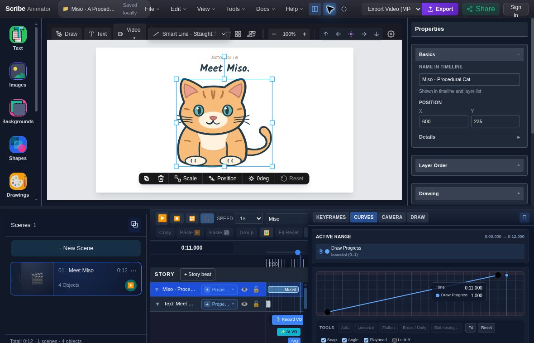Screen dimensions: 534x343
Task: Open Properties dropdown for Text: Meet layer
Action: point(219,304)
